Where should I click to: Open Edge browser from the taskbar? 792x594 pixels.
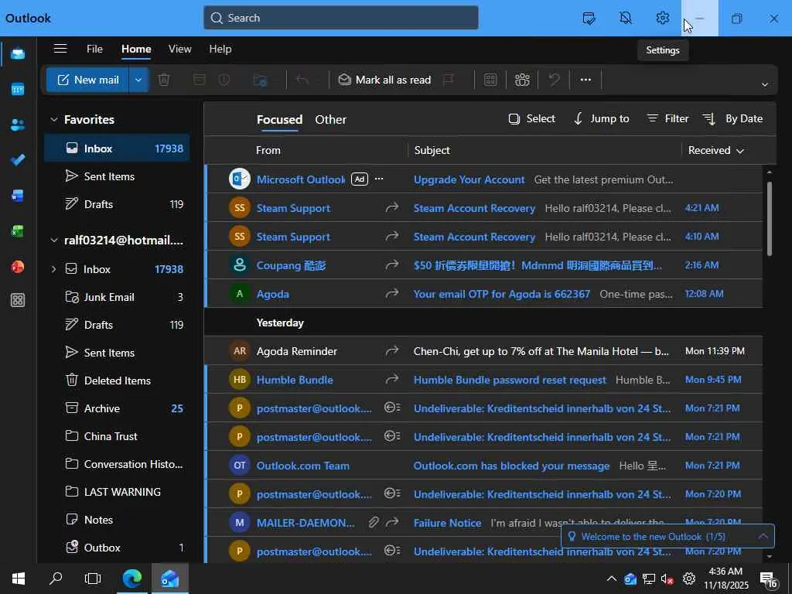132,579
